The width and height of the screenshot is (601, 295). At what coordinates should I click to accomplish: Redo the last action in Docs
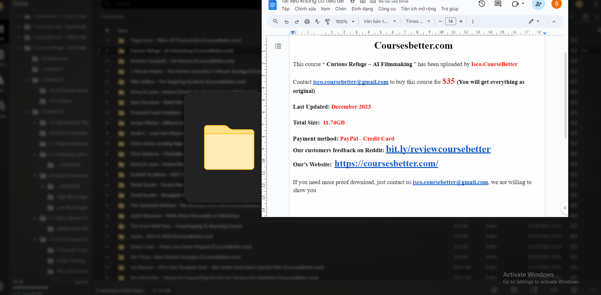[296, 22]
